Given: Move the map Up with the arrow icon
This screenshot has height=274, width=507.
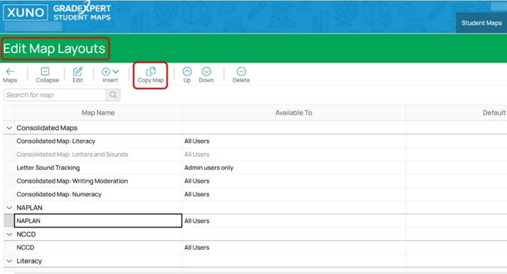Looking at the screenshot, I should (x=187, y=72).
